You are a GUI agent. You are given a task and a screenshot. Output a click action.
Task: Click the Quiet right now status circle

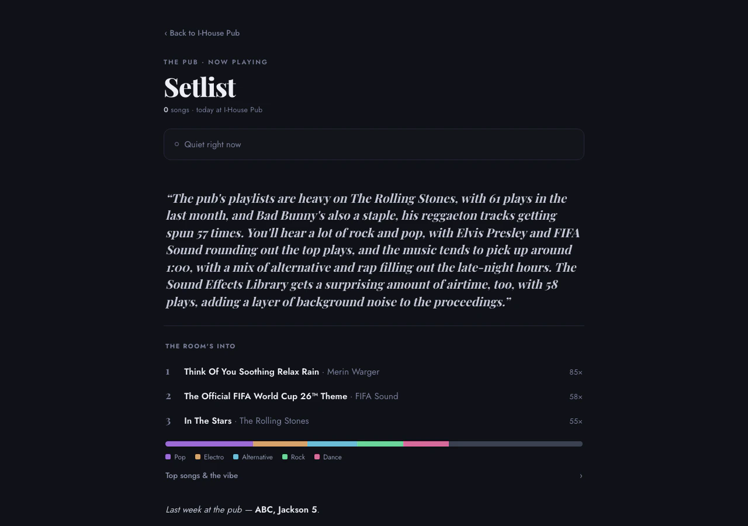click(x=176, y=144)
